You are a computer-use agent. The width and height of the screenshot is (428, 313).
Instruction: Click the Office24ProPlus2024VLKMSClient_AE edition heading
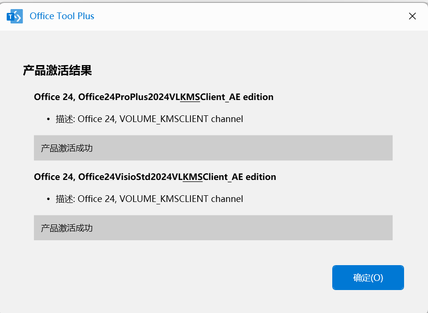154,97
